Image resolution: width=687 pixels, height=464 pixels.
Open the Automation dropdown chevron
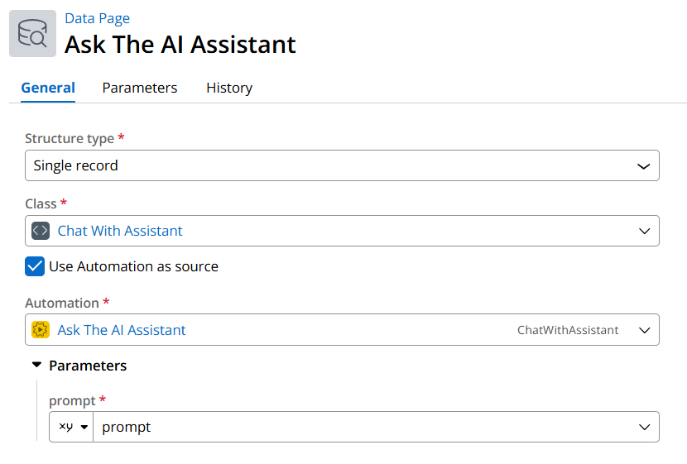coord(644,330)
